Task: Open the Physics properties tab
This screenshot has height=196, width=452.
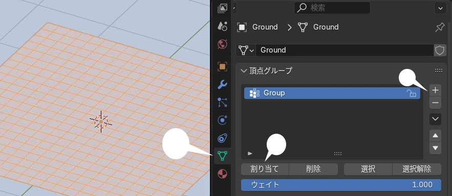Action: [x=222, y=120]
